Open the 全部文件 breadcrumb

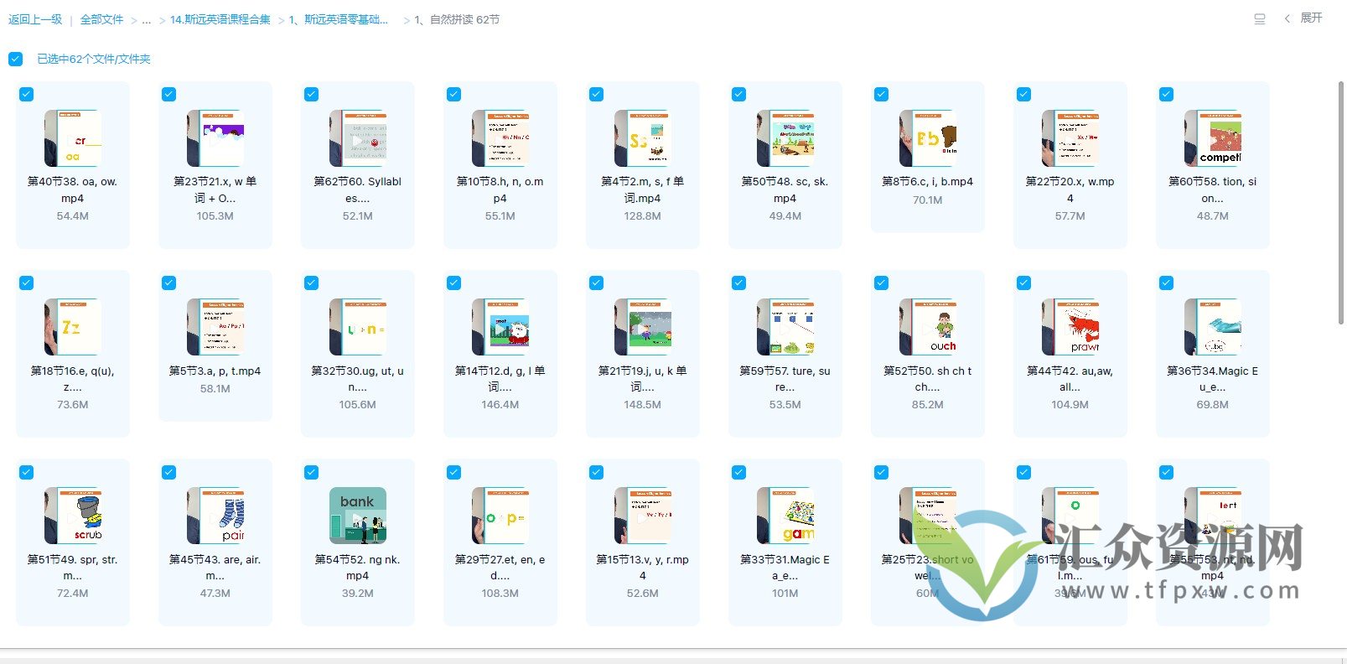101,19
